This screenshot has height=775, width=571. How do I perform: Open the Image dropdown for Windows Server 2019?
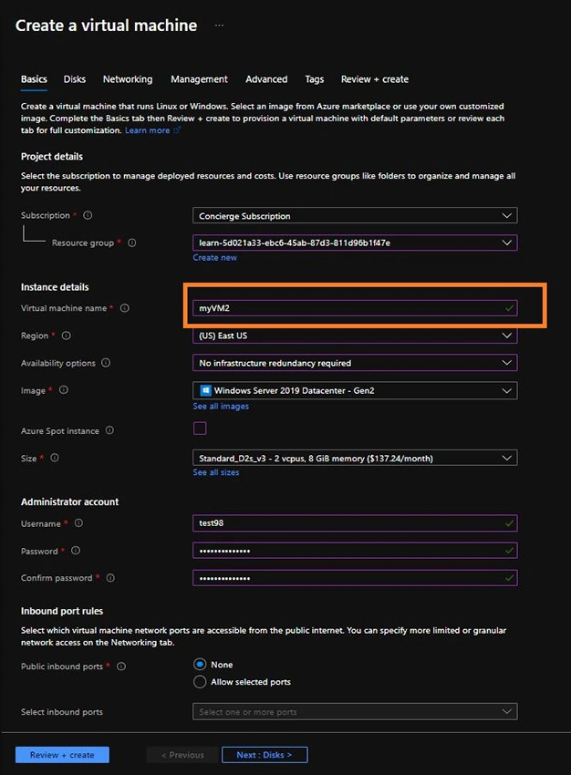point(355,390)
